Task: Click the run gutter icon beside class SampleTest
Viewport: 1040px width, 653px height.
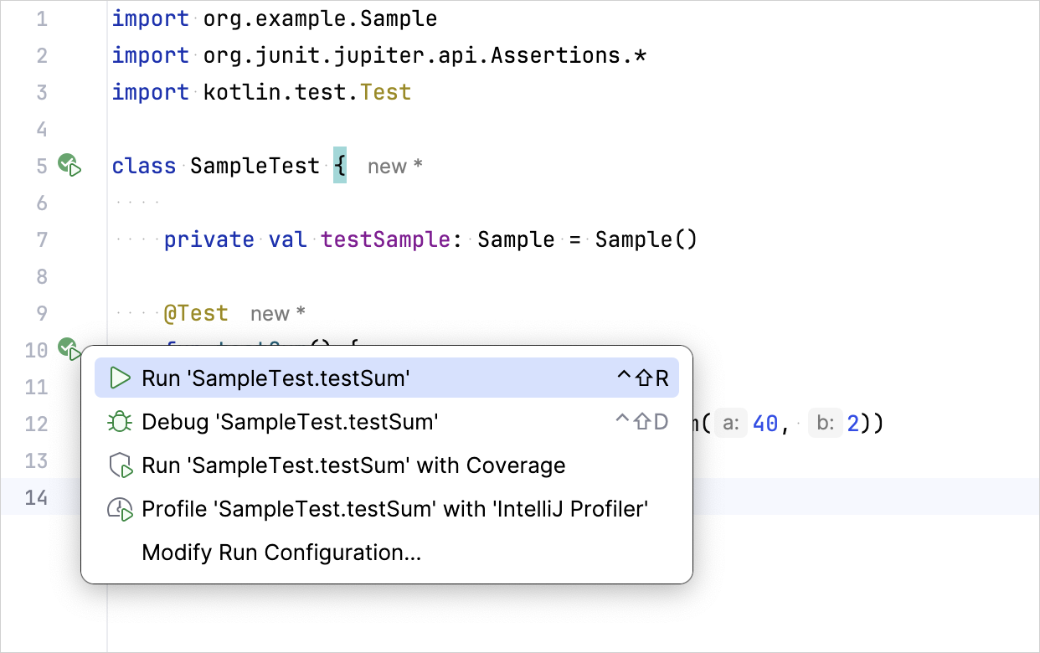Action: tap(69, 166)
